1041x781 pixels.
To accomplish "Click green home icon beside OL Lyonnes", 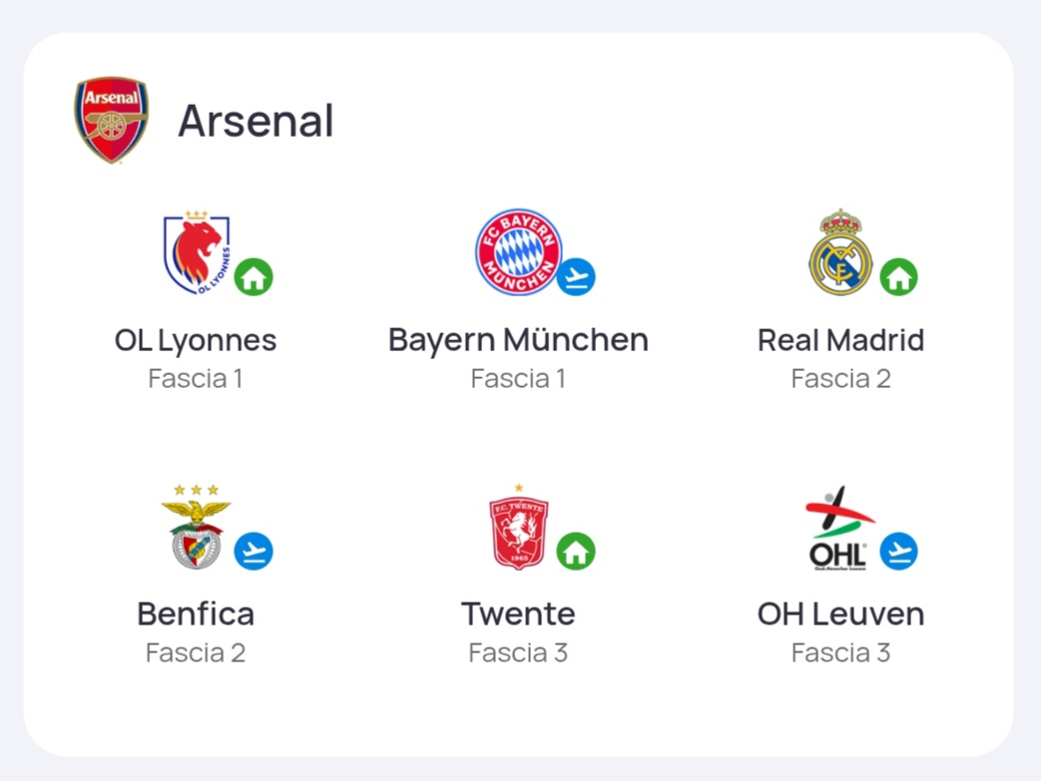I will 254,276.
